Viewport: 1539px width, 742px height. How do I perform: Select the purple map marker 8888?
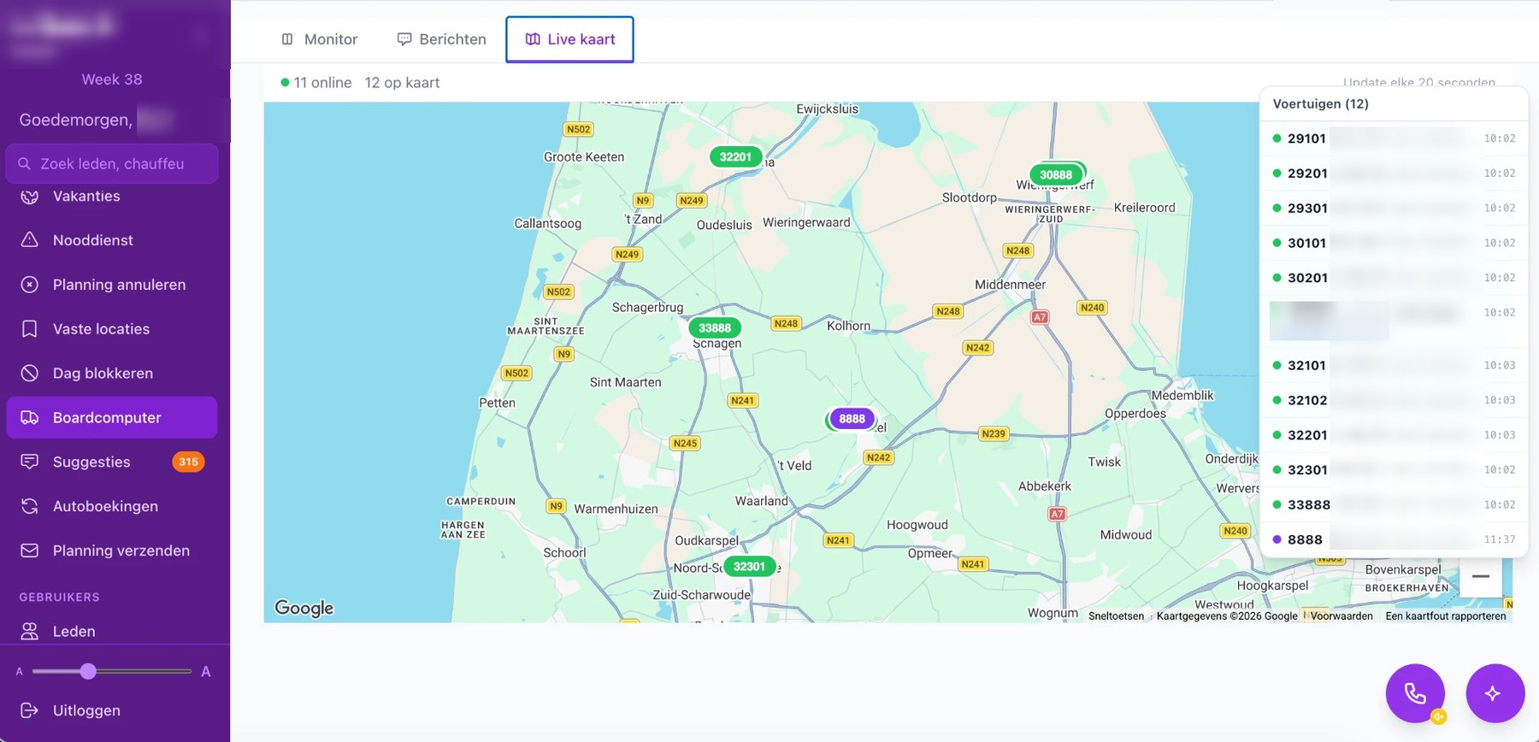pyautogui.click(x=852, y=418)
